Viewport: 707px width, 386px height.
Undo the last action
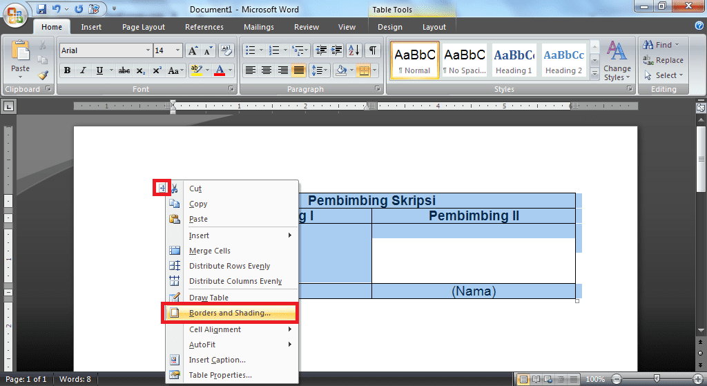pos(57,8)
